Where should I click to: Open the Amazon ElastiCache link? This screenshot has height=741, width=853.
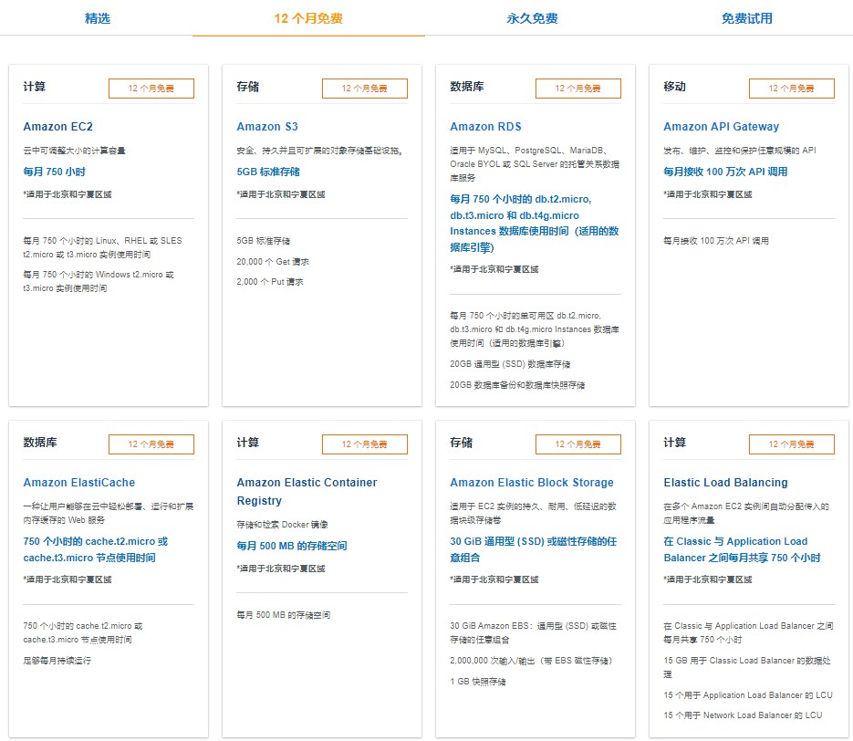(78, 483)
